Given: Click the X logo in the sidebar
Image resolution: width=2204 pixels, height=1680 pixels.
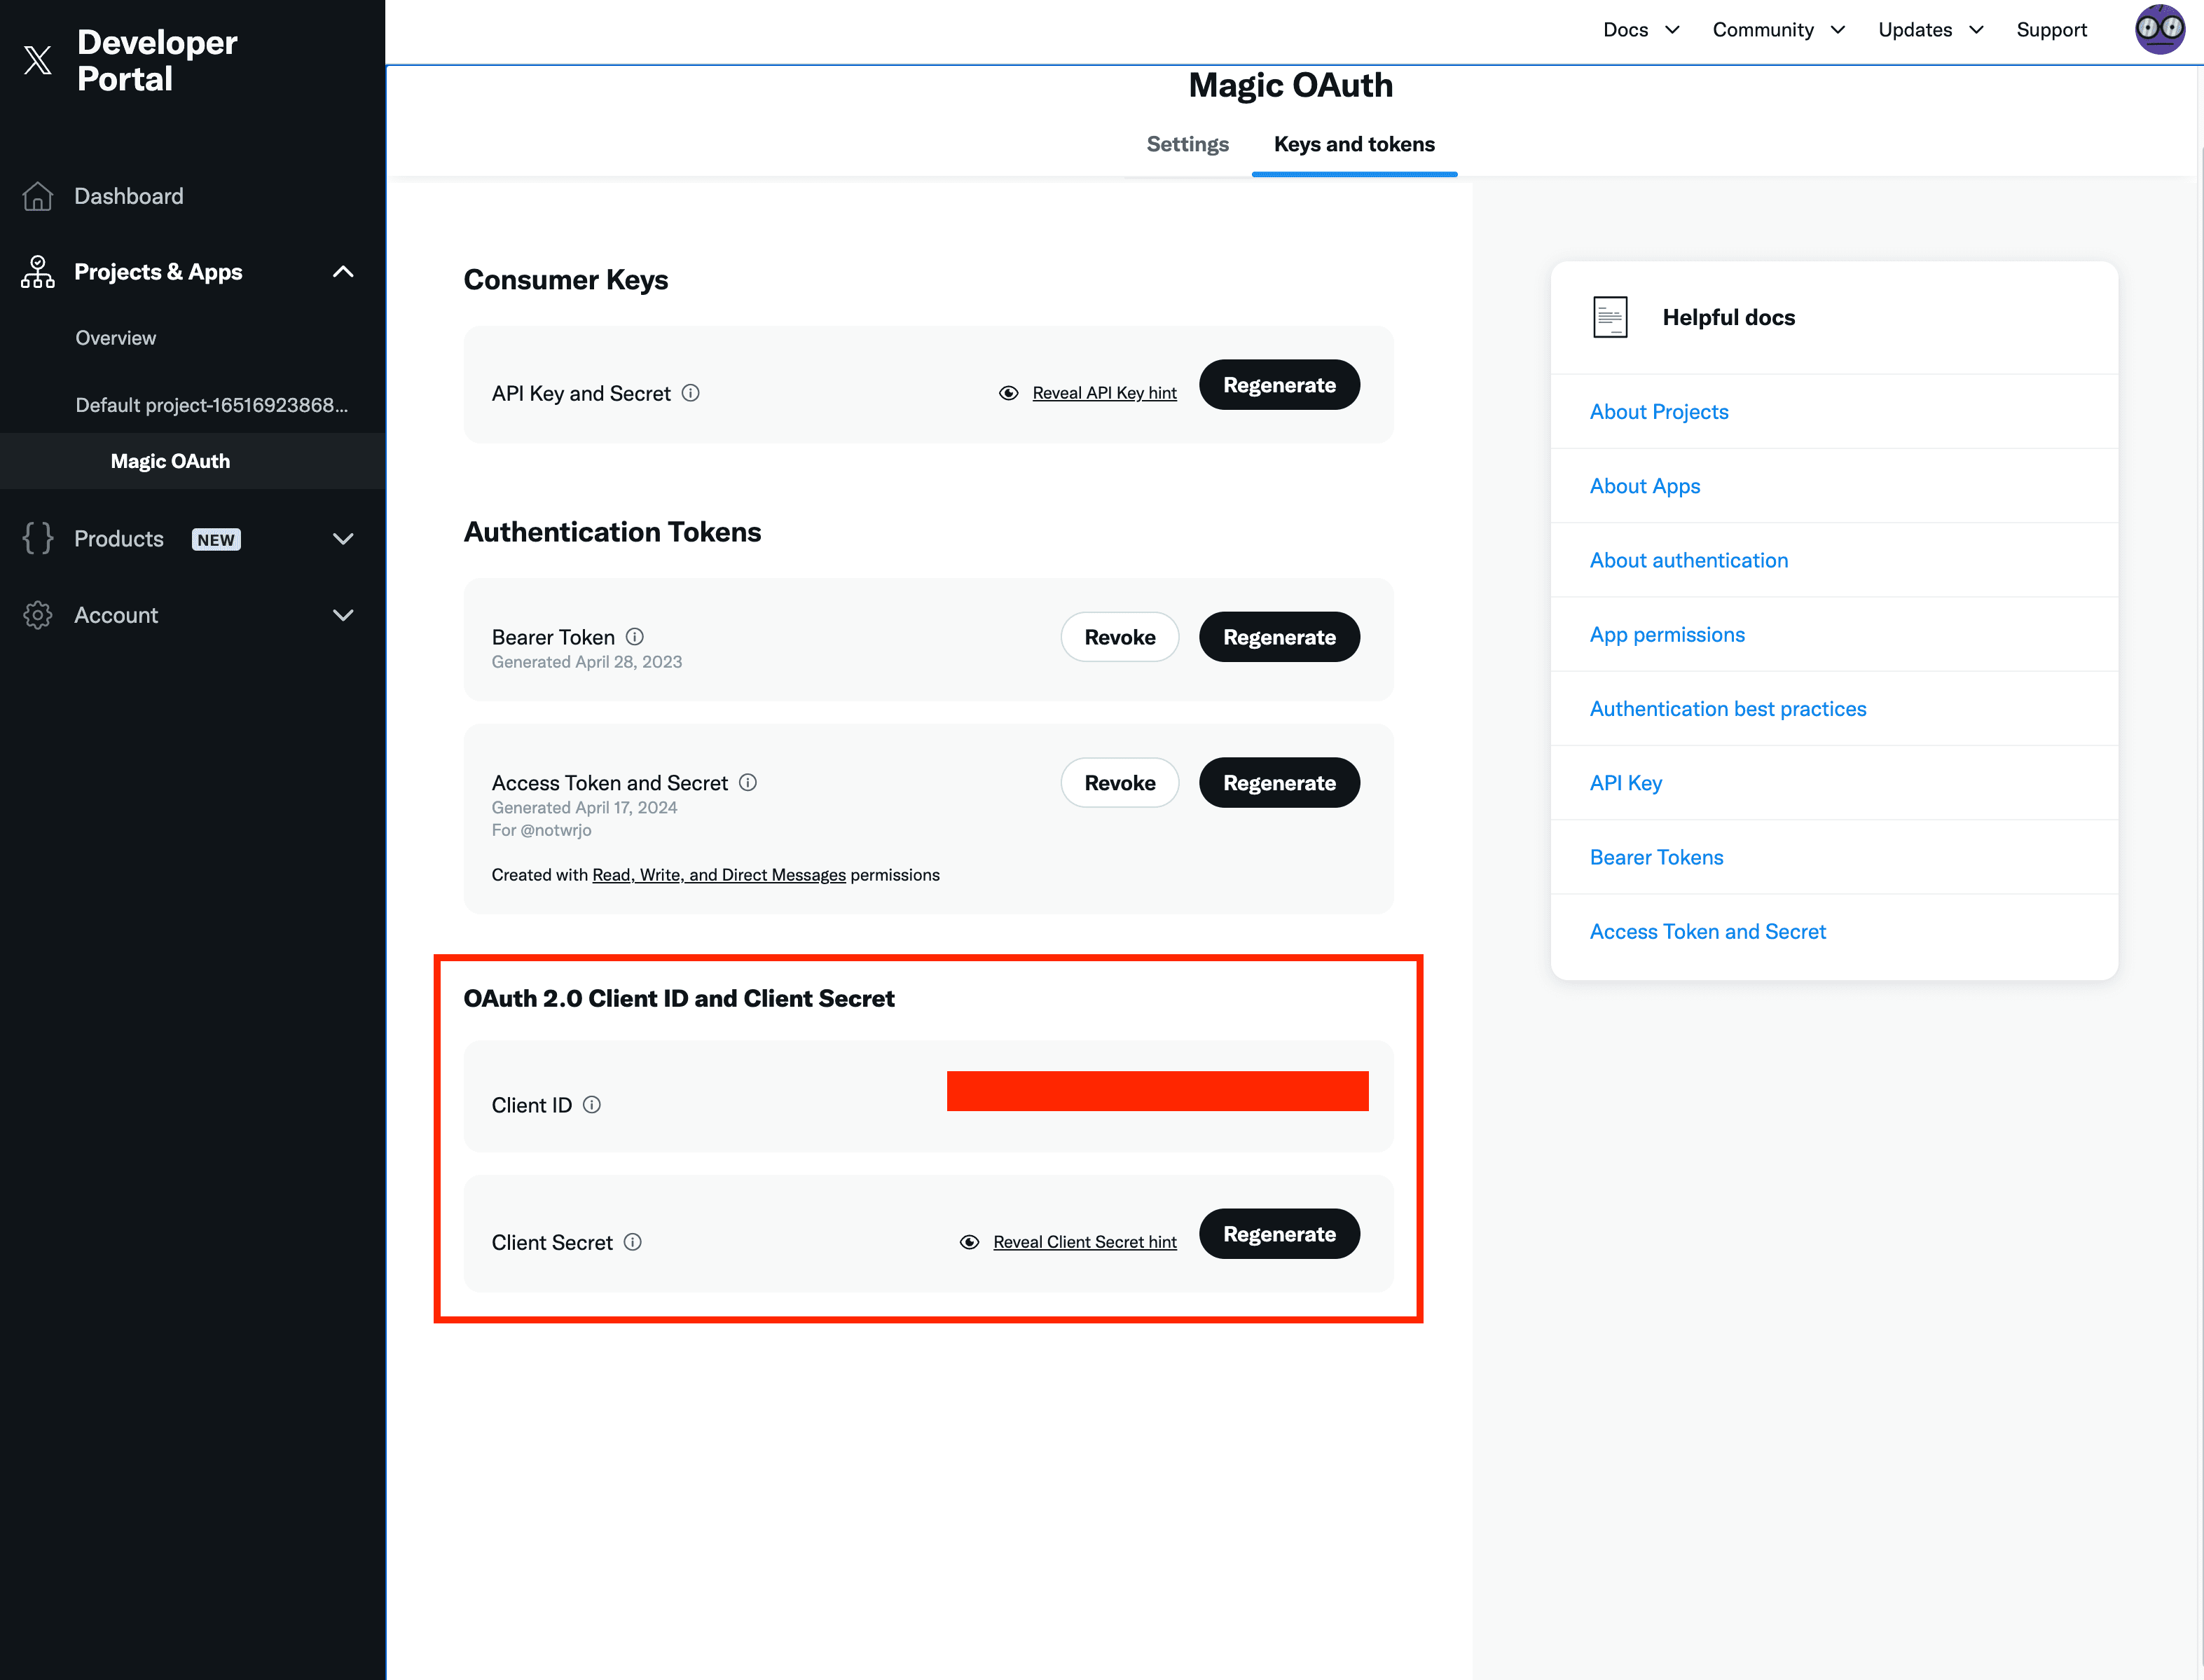Looking at the screenshot, I should point(38,60).
